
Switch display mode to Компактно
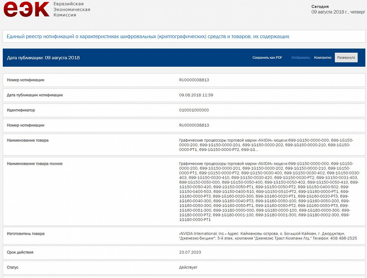point(322,57)
